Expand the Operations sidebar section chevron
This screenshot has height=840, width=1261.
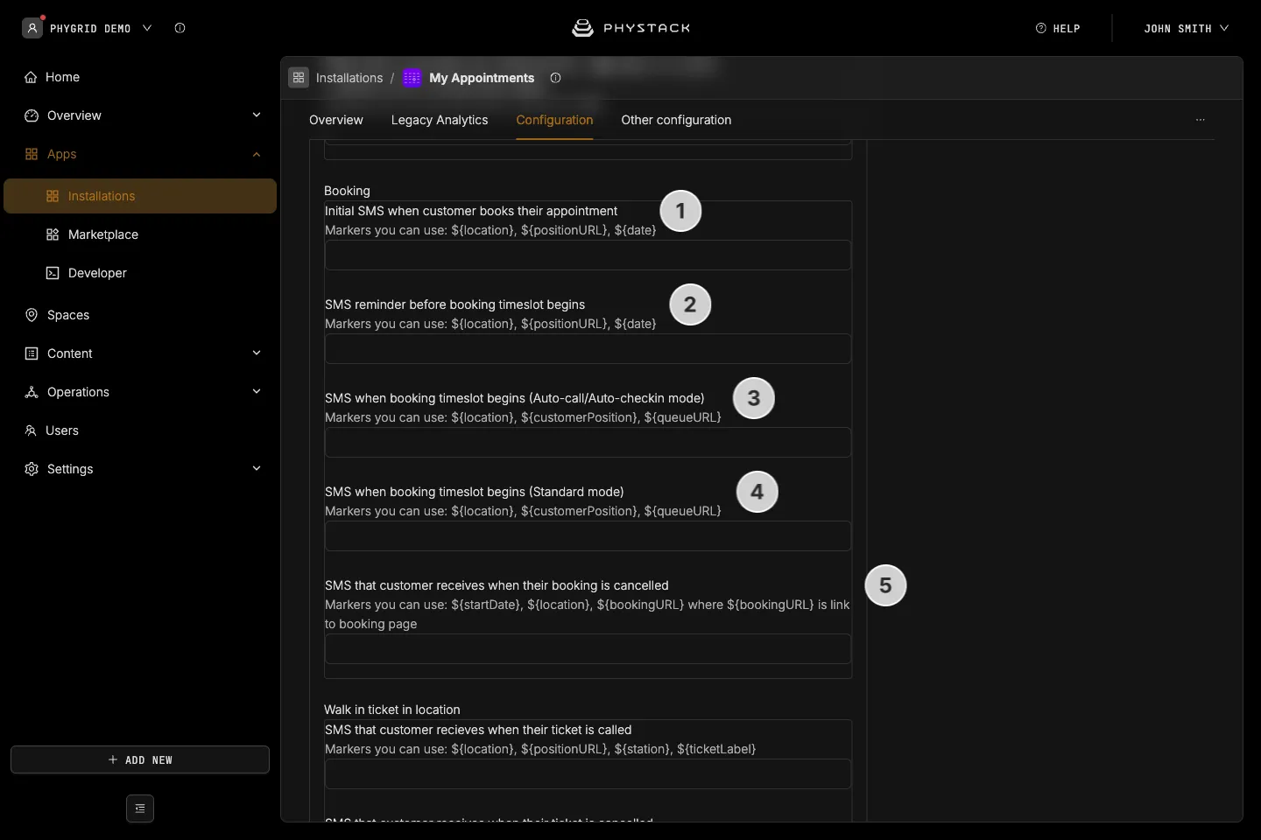click(x=257, y=392)
